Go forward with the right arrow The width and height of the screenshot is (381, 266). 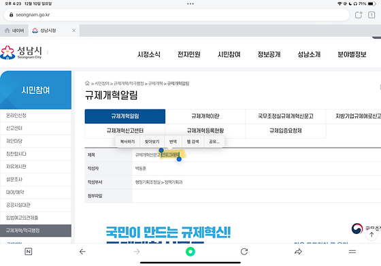click(137, 252)
